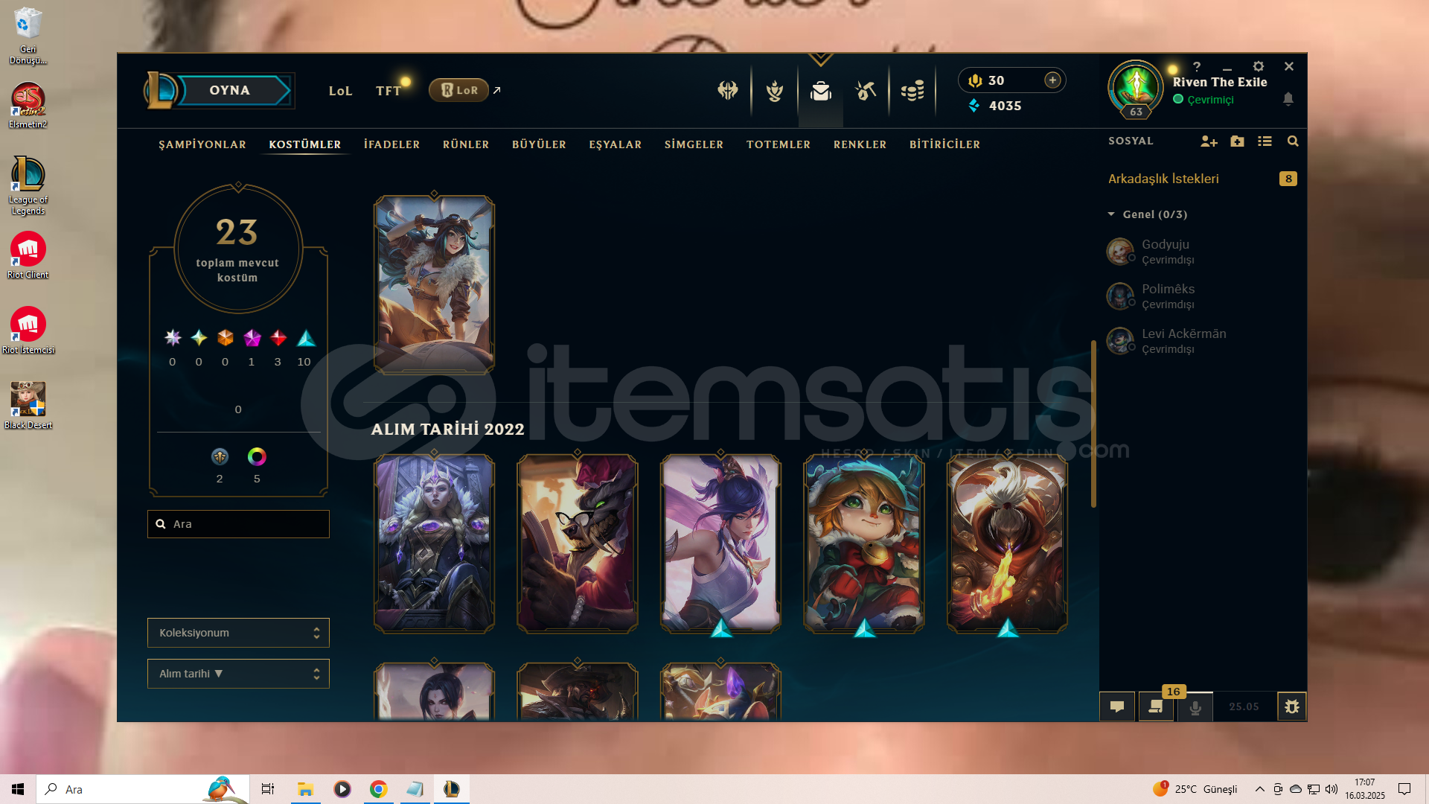Click the Legendary red gem icon
Image resolution: width=1429 pixels, height=804 pixels.
(x=278, y=338)
